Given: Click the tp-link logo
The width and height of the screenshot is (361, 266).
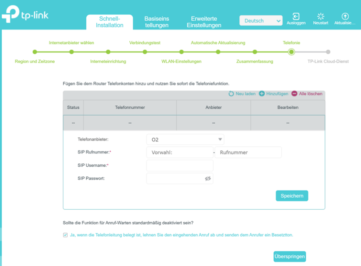Looking at the screenshot, I should (x=25, y=15).
